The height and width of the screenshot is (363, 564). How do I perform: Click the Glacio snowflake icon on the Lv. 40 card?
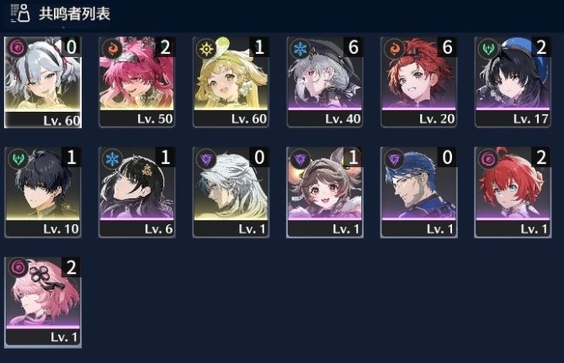(x=300, y=48)
